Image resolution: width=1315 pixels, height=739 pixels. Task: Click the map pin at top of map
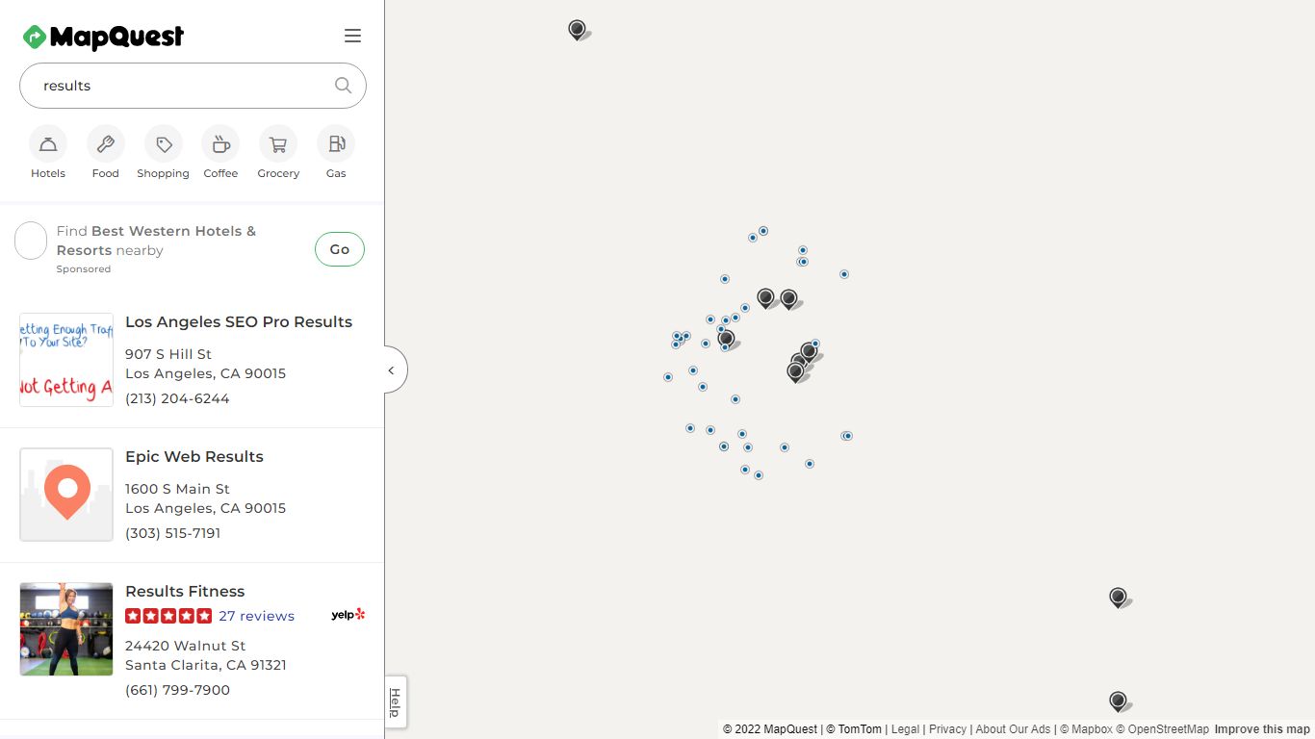[x=577, y=30]
